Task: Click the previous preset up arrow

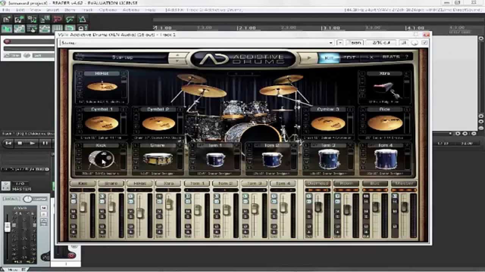Action: click(x=177, y=55)
